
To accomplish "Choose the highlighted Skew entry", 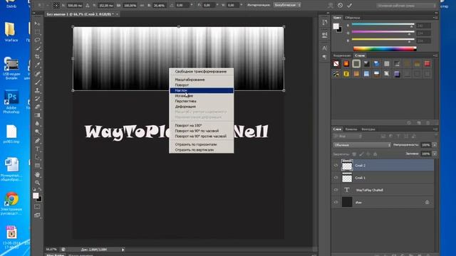I will tap(201, 90).
